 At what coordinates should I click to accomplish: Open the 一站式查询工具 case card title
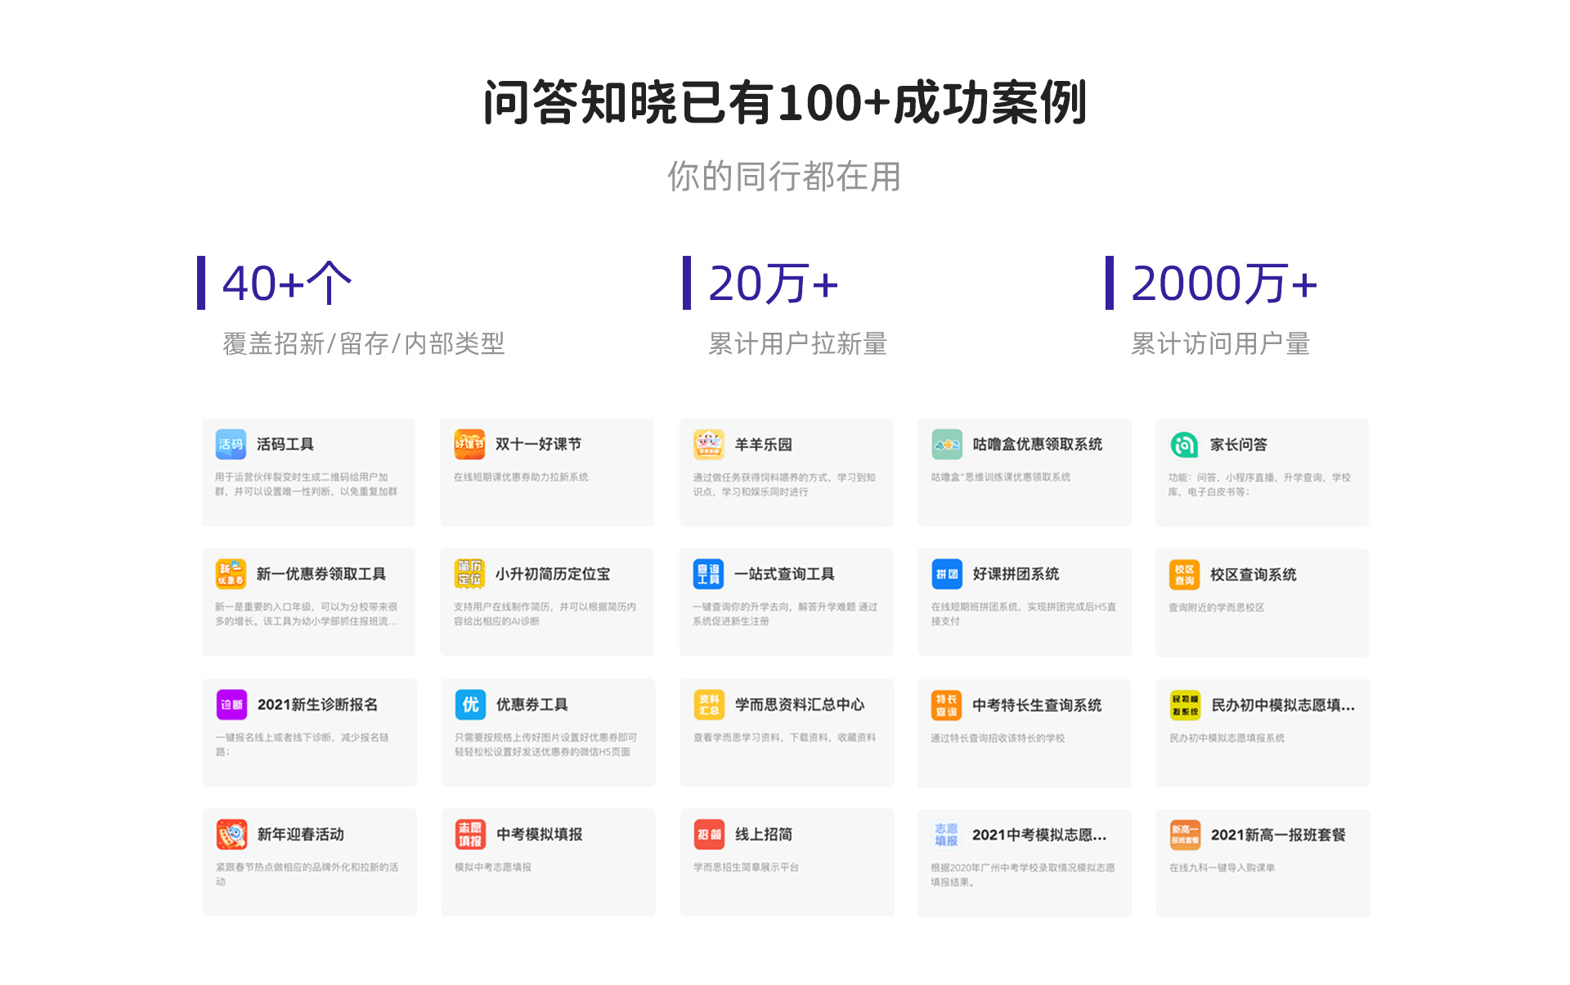click(784, 574)
